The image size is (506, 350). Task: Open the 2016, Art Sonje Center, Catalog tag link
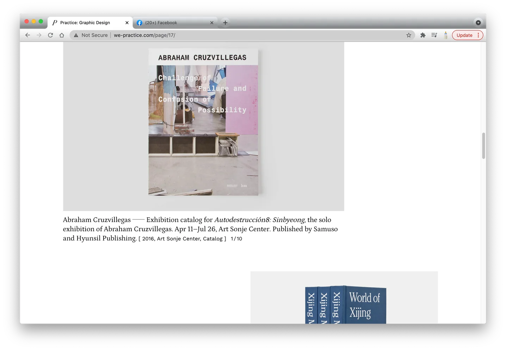(x=182, y=239)
